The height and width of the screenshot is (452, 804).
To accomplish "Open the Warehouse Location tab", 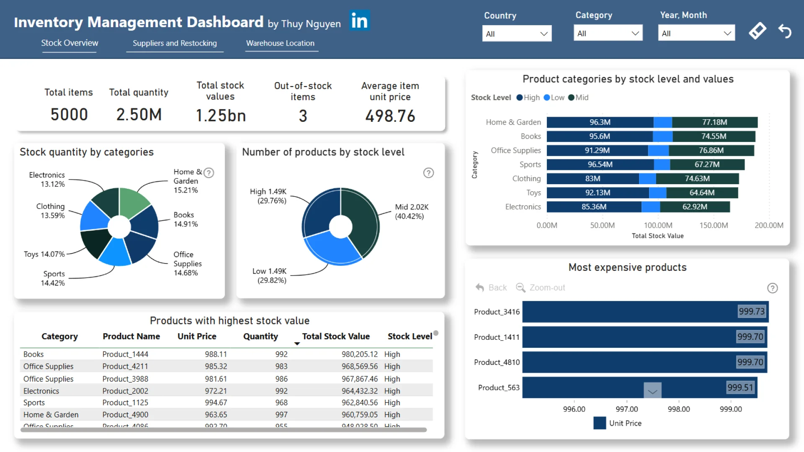I will pos(280,43).
